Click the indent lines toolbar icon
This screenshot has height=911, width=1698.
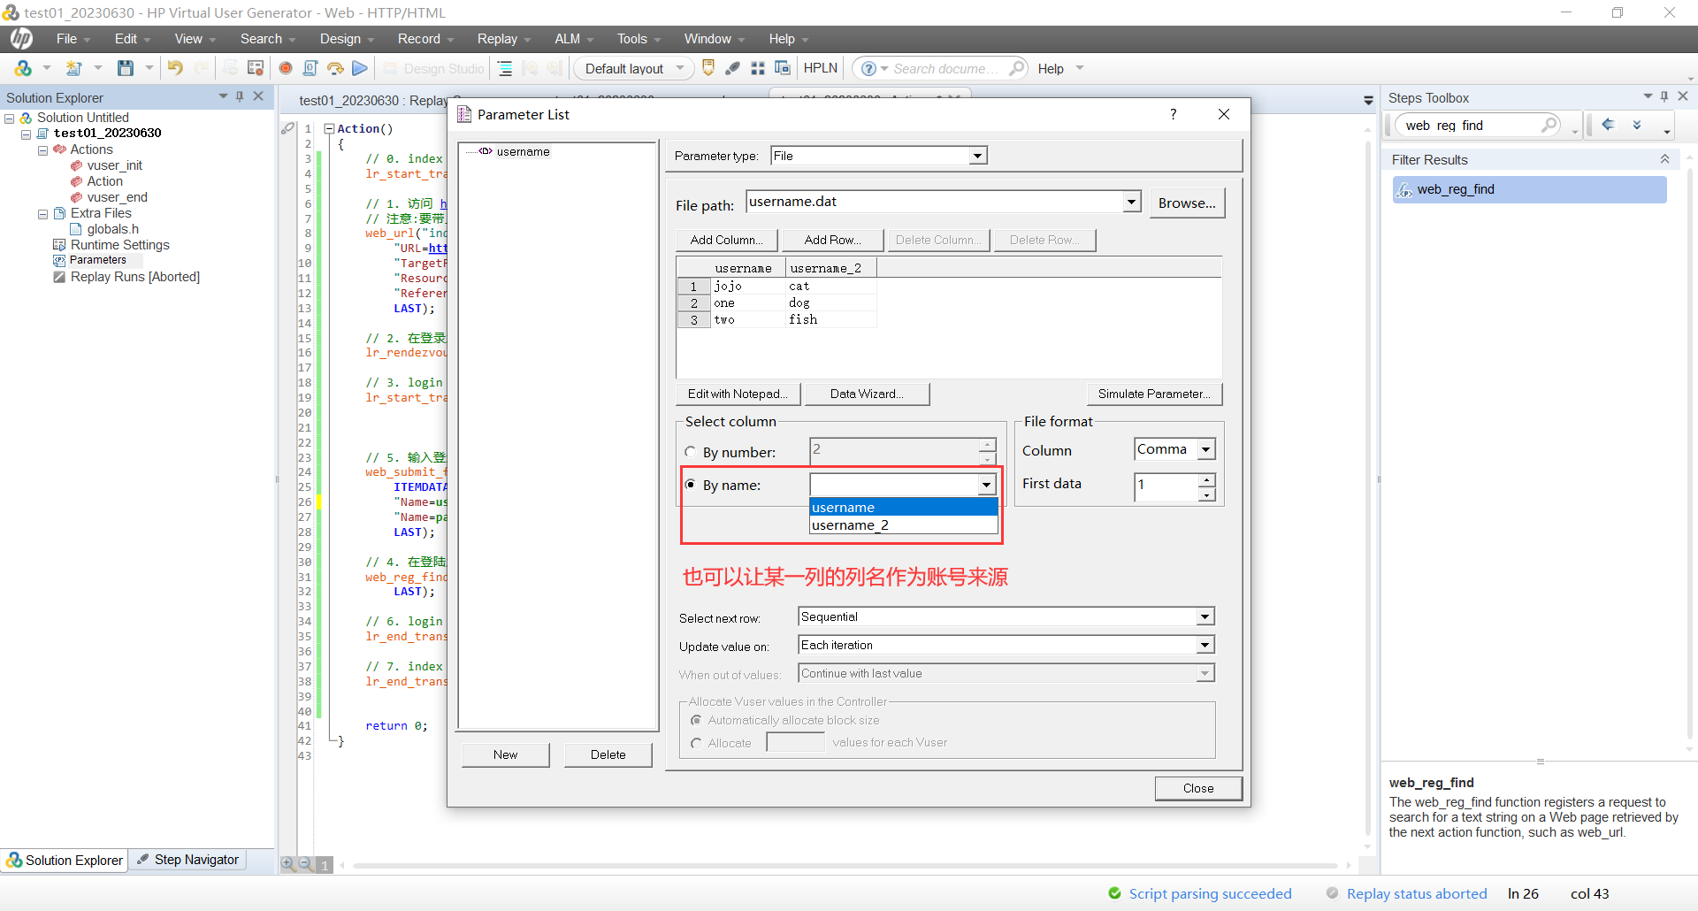tap(505, 68)
